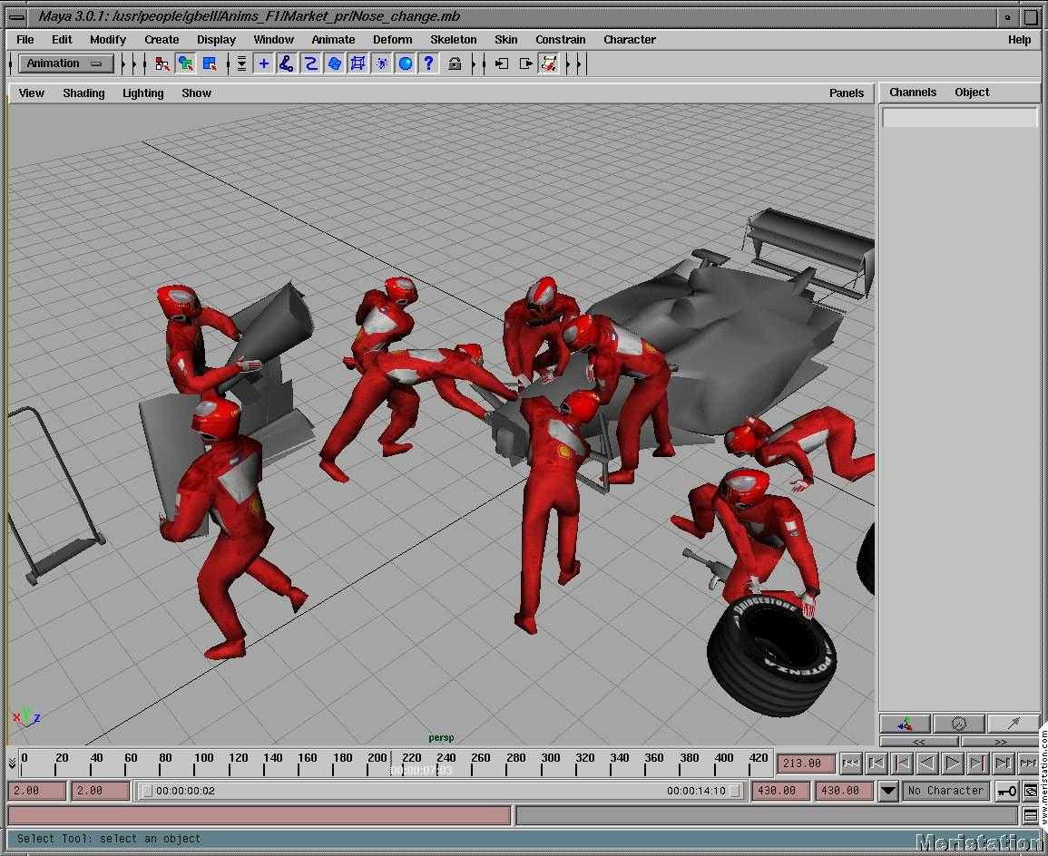Open the viewport Shading menu
The height and width of the screenshot is (856, 1048).
point(83,92)
